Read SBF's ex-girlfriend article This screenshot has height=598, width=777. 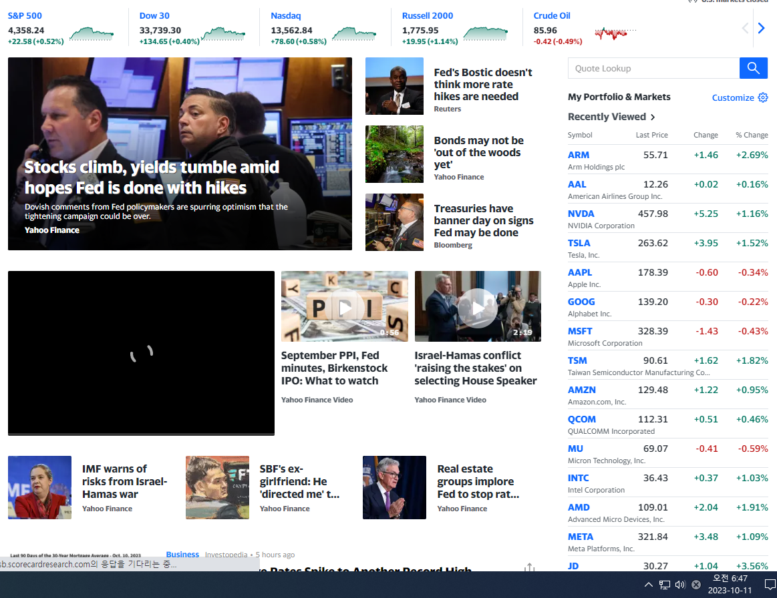tap(299, 482)
